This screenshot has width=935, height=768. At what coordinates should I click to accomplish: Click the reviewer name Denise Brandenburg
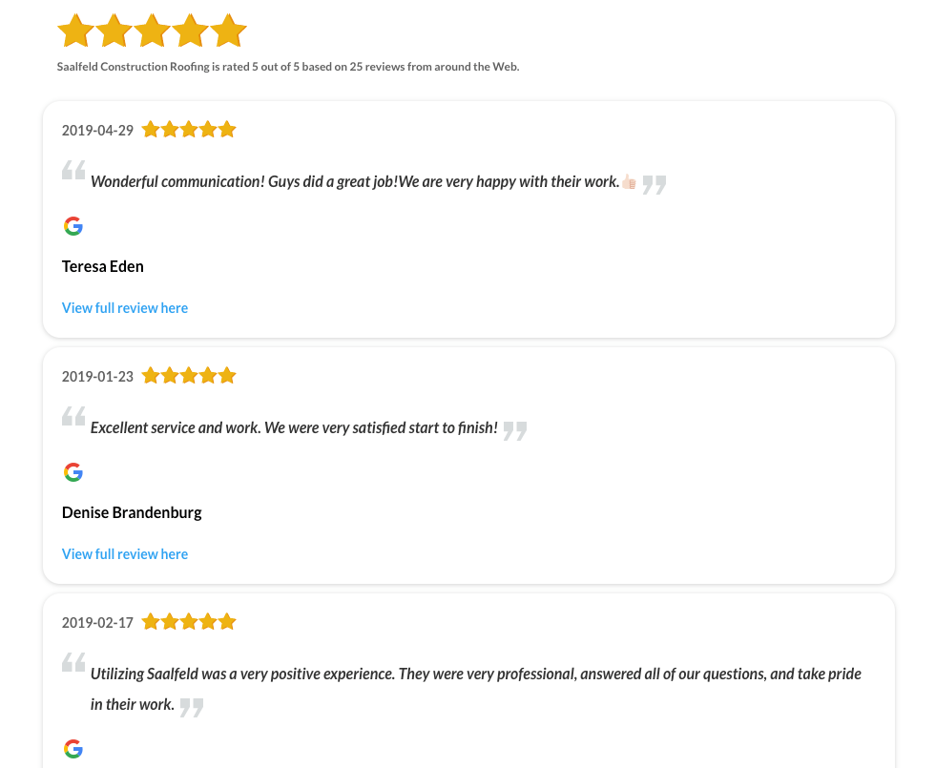pyautogui.click(x=132, y=512)
